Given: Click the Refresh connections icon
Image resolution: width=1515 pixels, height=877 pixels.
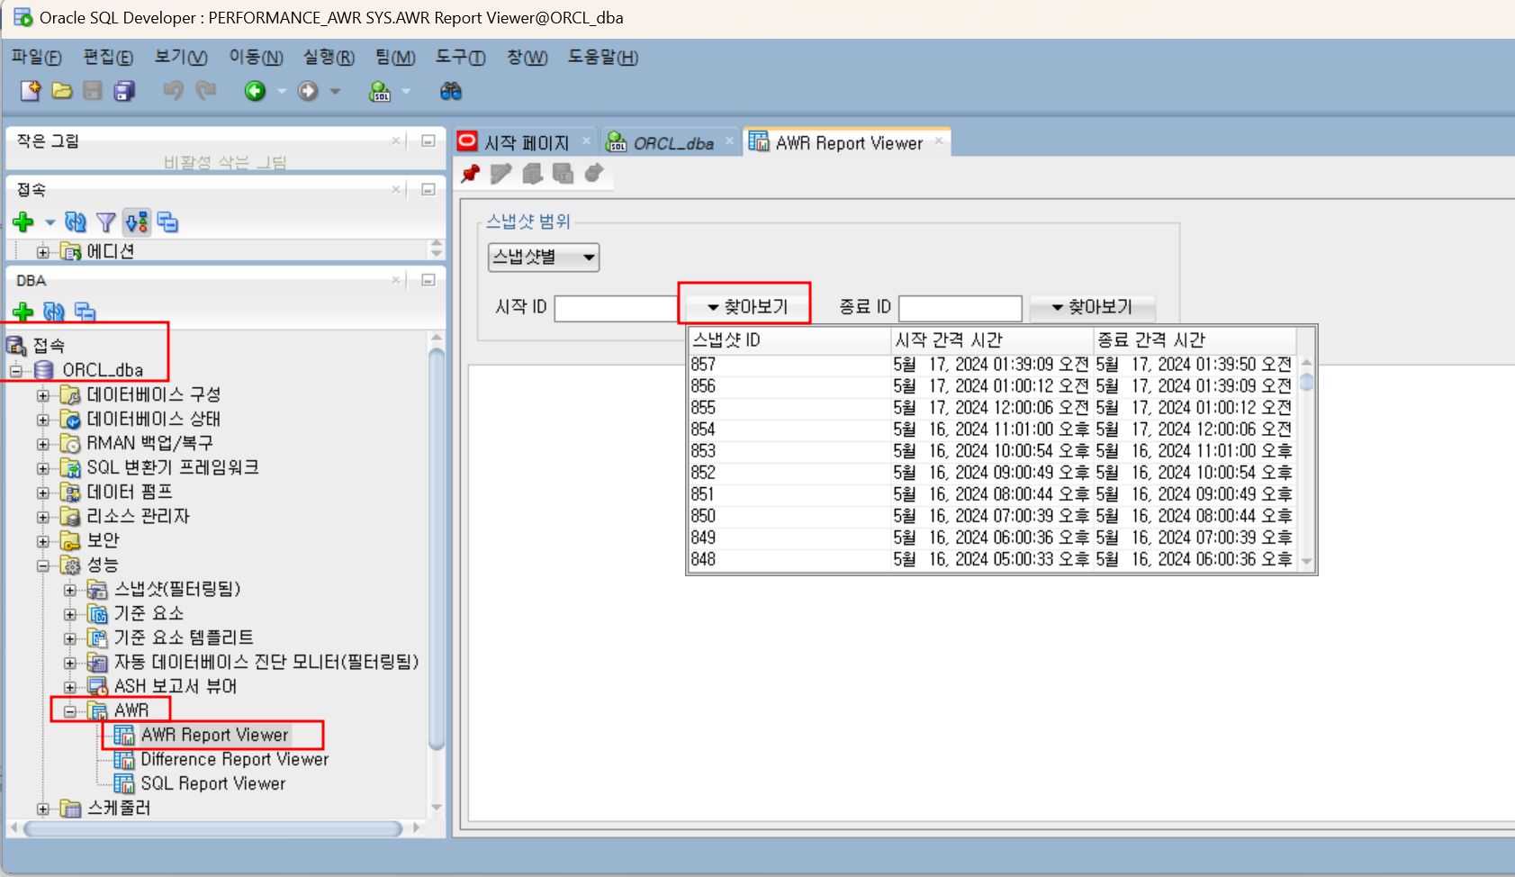Looking at the screenshot, I should [x=76, y=222].
